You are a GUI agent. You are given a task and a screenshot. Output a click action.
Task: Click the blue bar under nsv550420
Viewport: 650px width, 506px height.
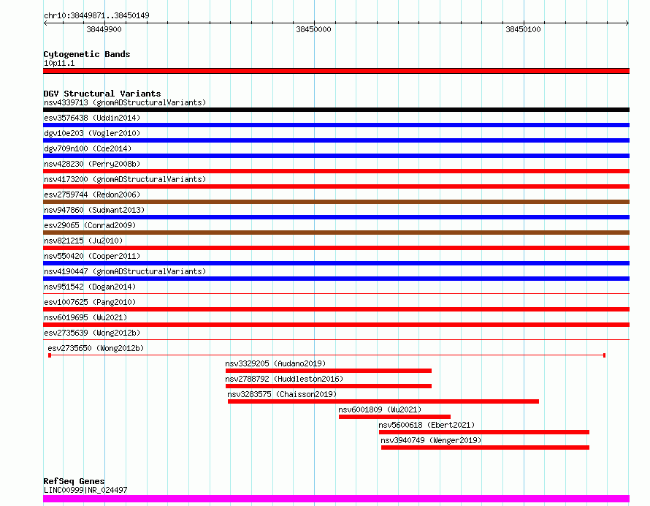point(336,263)
